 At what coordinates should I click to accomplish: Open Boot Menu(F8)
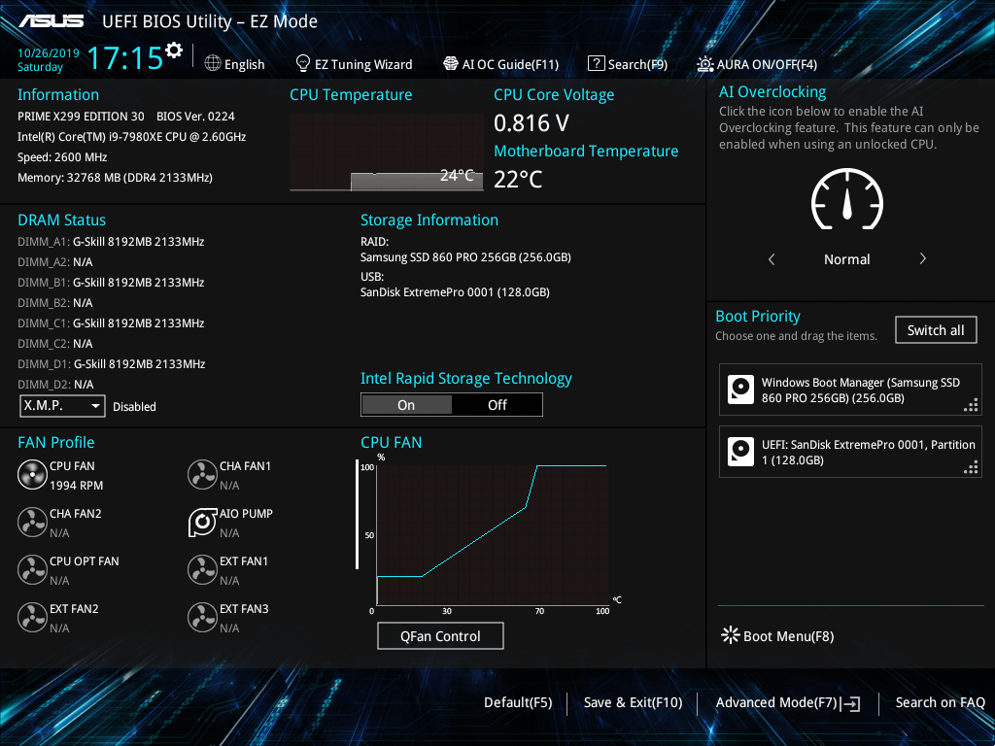[x=788, y=636]
